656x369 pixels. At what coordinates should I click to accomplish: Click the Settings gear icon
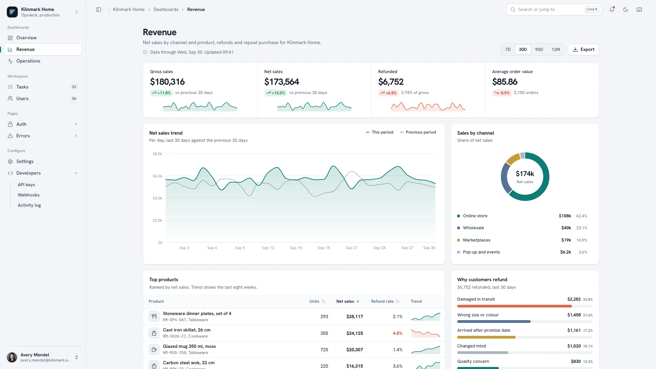point(10,162)
